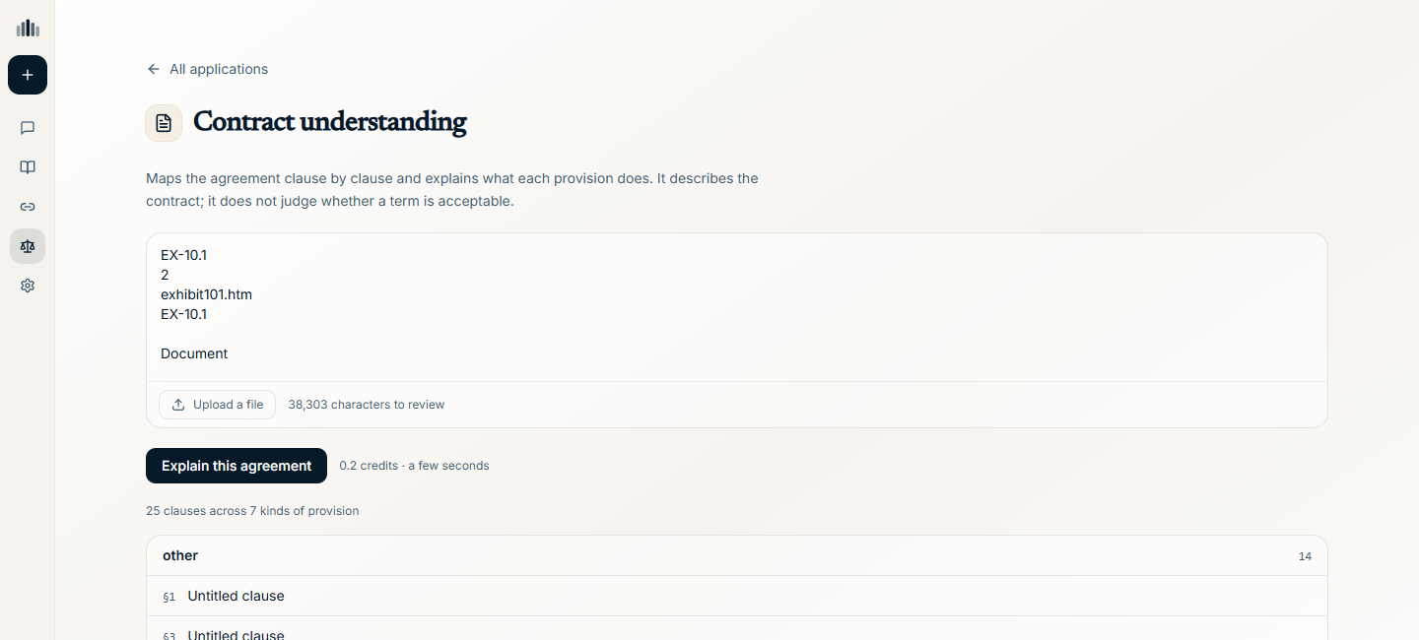
Task: Go back to All applications
Action: 207,69
